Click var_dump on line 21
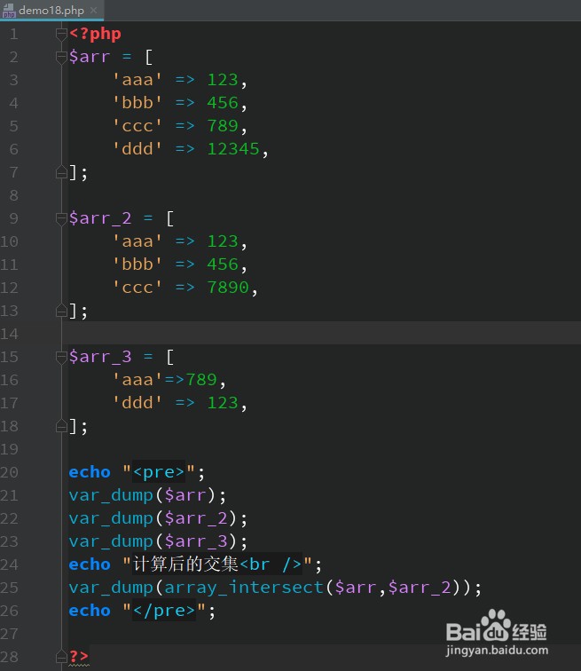The image size is (581, 671). tap(111, 496)
